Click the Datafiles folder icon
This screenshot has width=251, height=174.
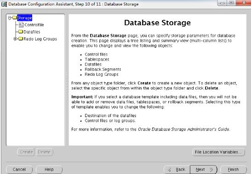click(21, 32)
